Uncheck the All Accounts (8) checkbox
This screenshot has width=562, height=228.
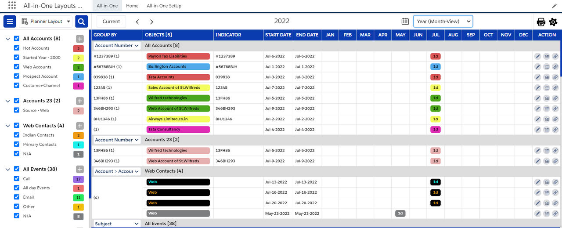click(x=17, y=39)
